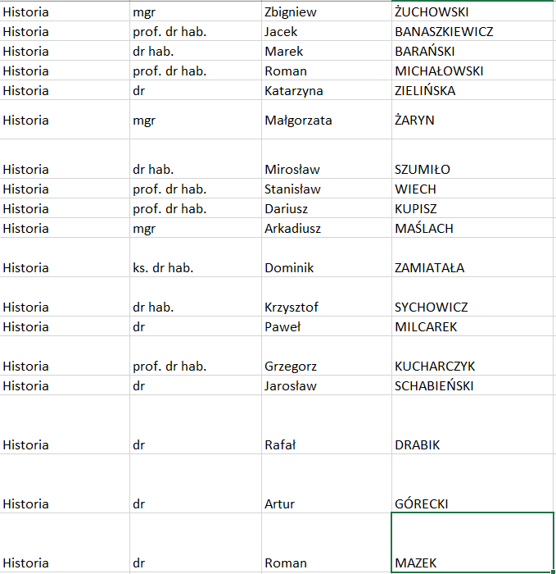Viewport: 556px width, 574px height.
Task: Click the first name Krzysztof
Action: coord(292,307)
